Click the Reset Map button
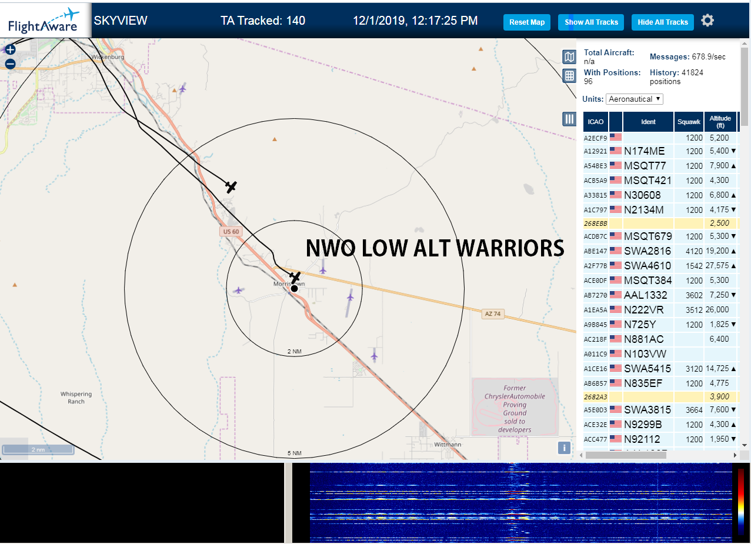This screenshot has height=544, width=751. coord(527,22)
